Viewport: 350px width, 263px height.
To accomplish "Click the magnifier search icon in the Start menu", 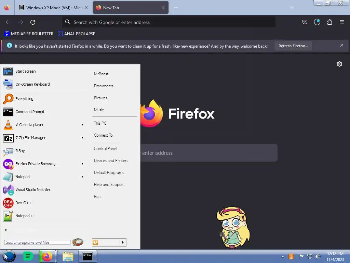I will pos(78,242).
